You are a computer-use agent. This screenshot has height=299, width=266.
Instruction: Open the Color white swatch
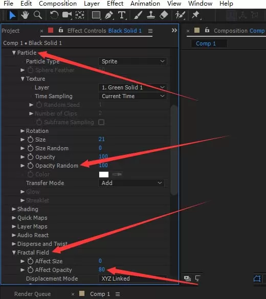104,174
